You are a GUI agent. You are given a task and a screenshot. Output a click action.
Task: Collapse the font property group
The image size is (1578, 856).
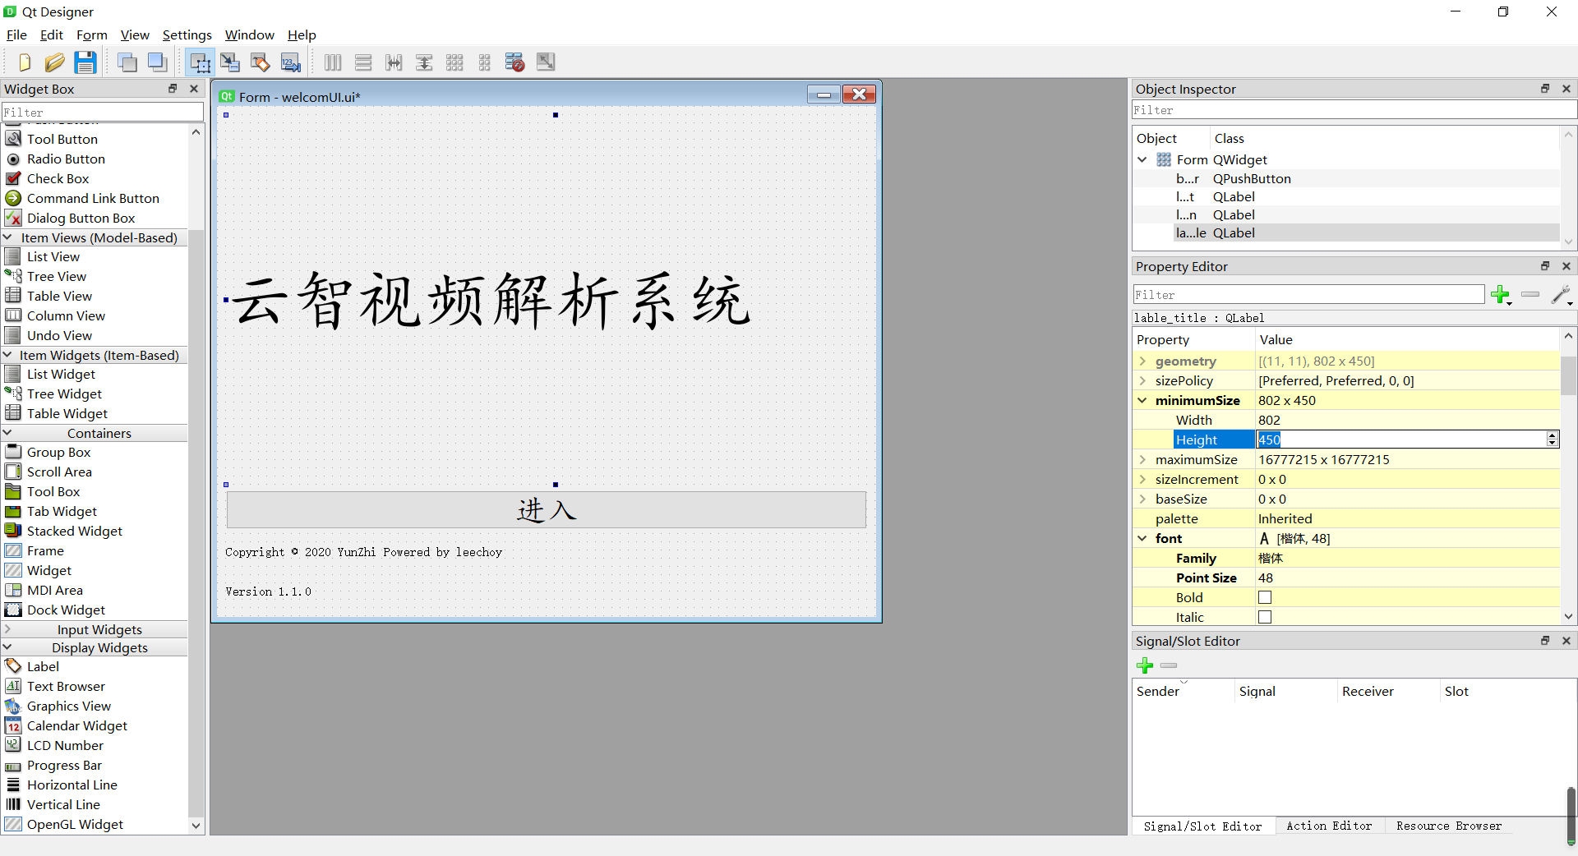click(1143, 538)
